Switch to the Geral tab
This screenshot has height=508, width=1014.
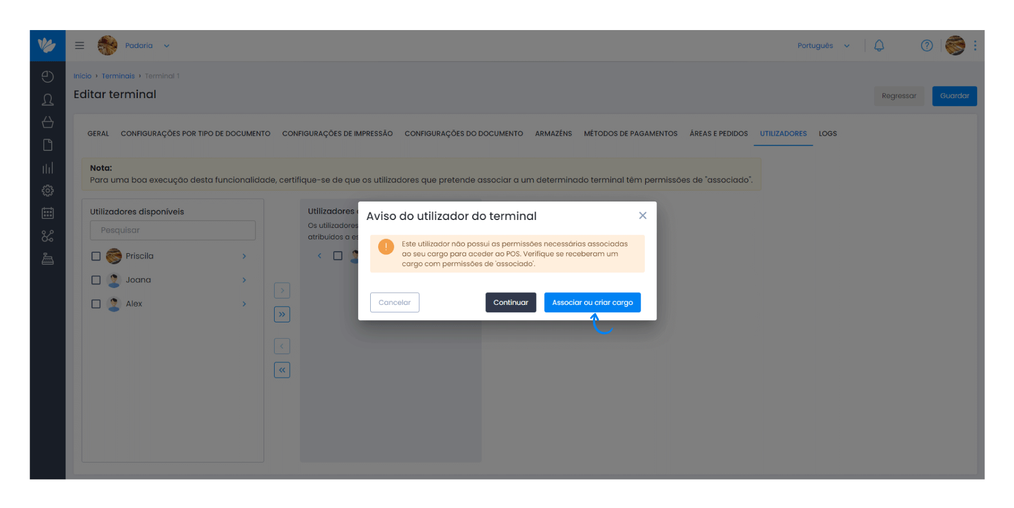[x=98, y=133]
